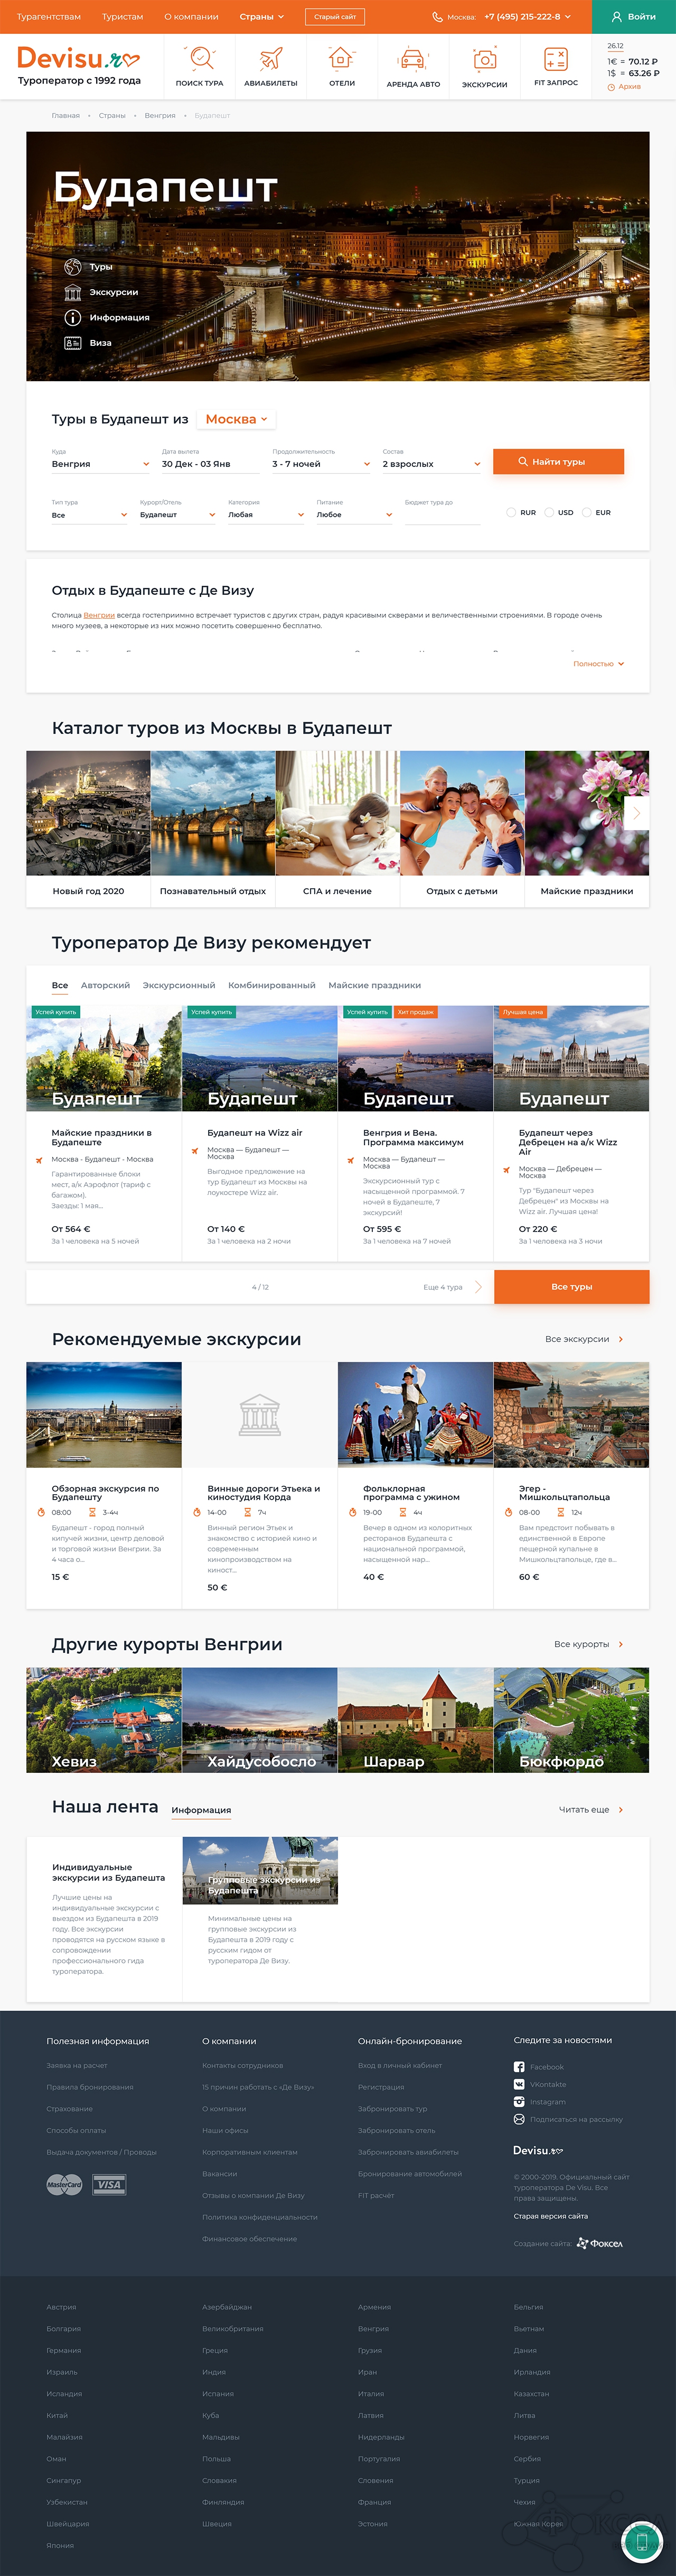Click the Турагентствам menu item

tap(49, 17)
